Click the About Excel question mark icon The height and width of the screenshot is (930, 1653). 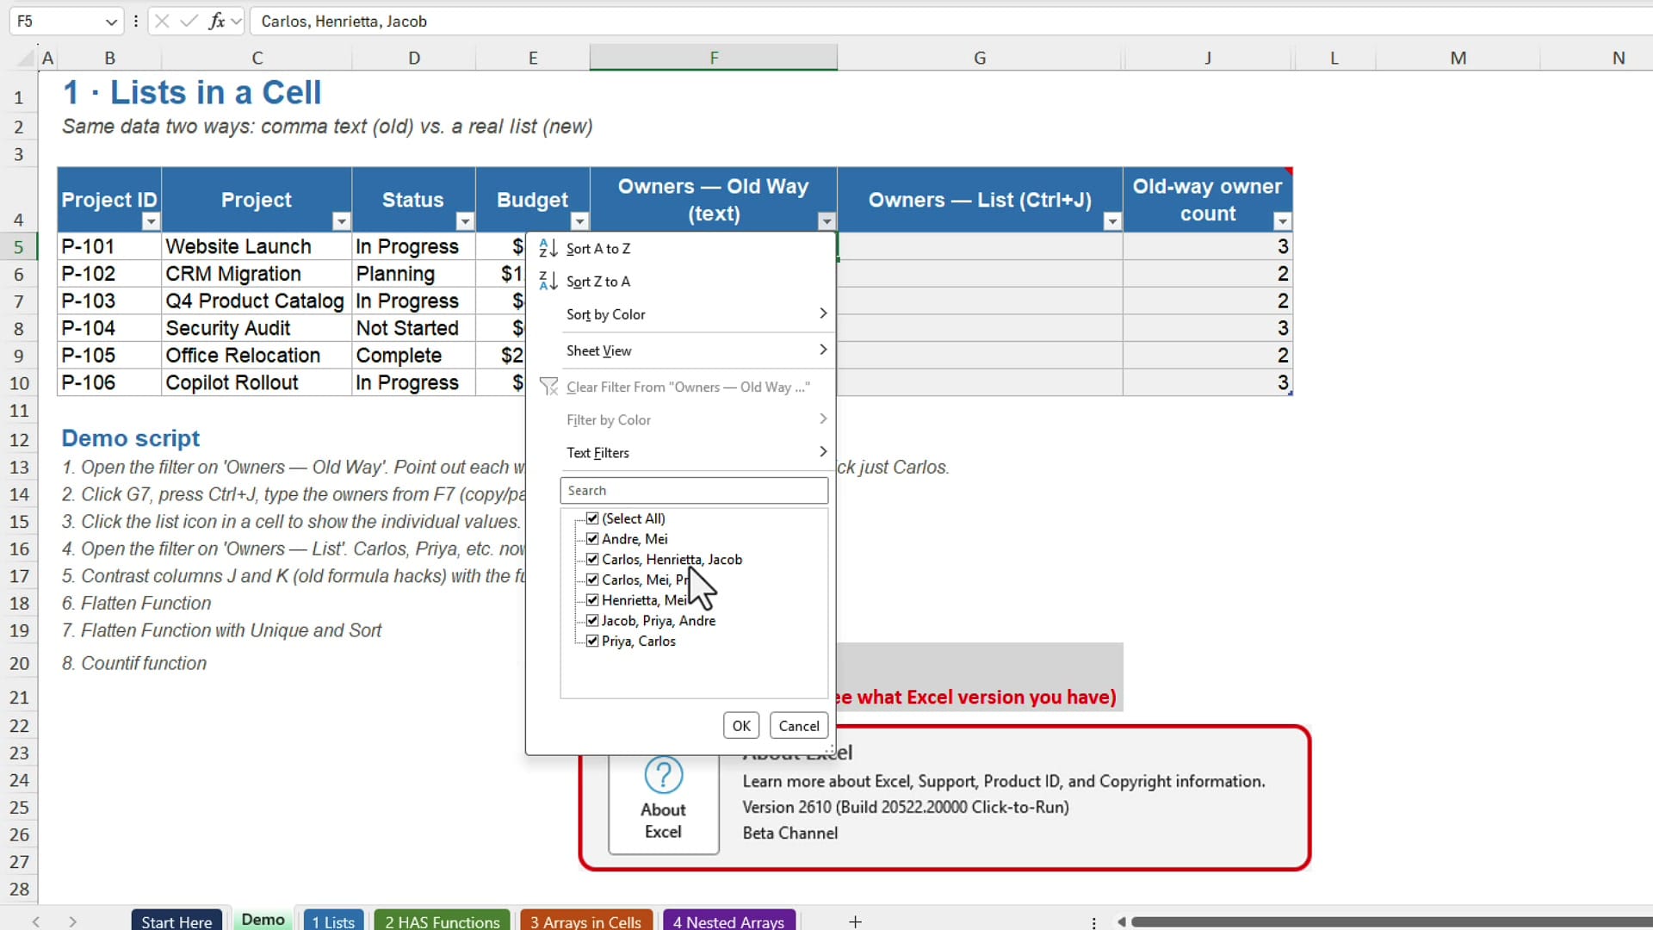click(x=663, y=775)
